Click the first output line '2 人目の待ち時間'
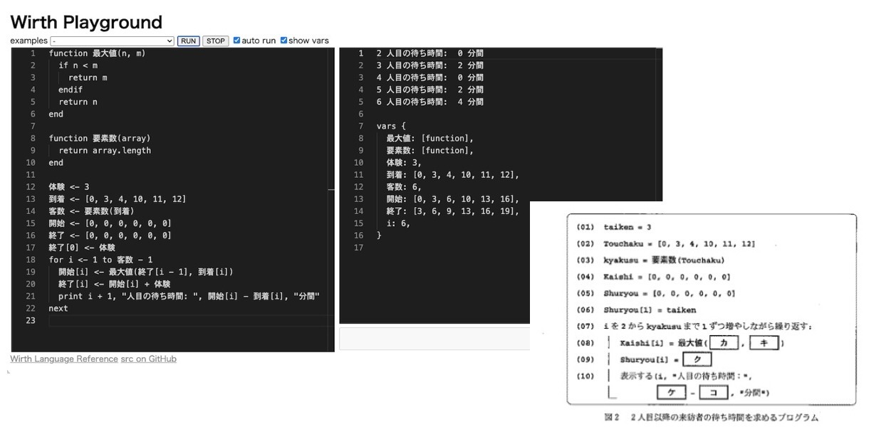 coord(430,53)
